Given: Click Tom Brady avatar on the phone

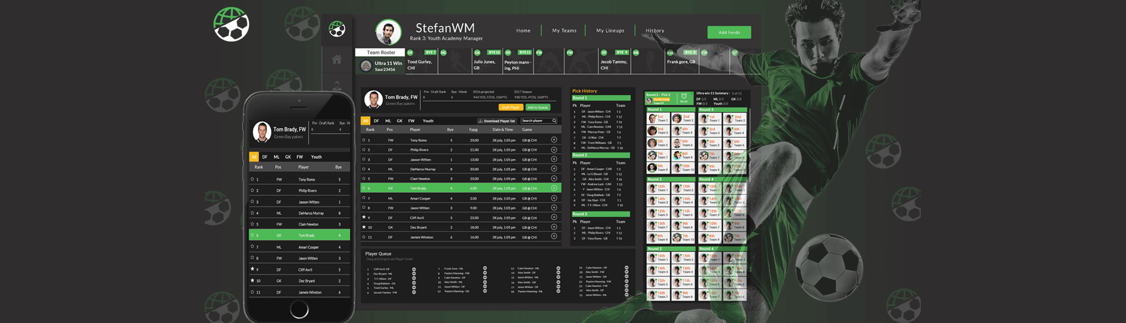Looking at the screenshot, I should click(262, 132).
